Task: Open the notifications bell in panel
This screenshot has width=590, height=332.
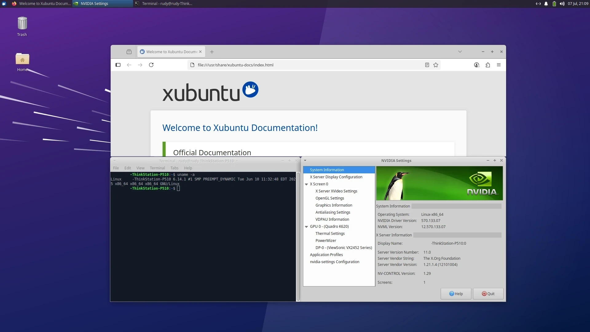Action: pyautogui.click(x=546, y=4)
